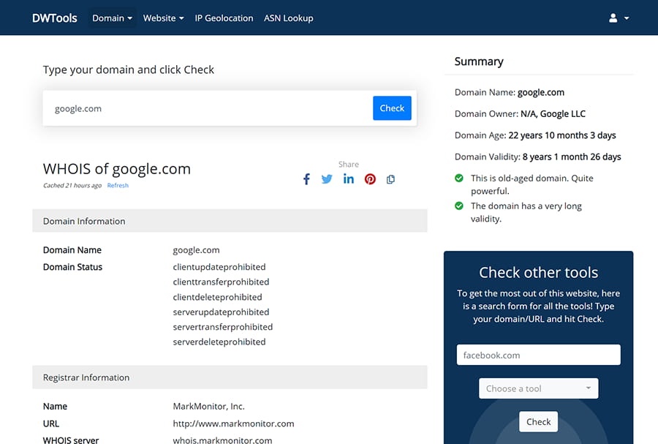Share on Facebook icon

tap(306, 179)
